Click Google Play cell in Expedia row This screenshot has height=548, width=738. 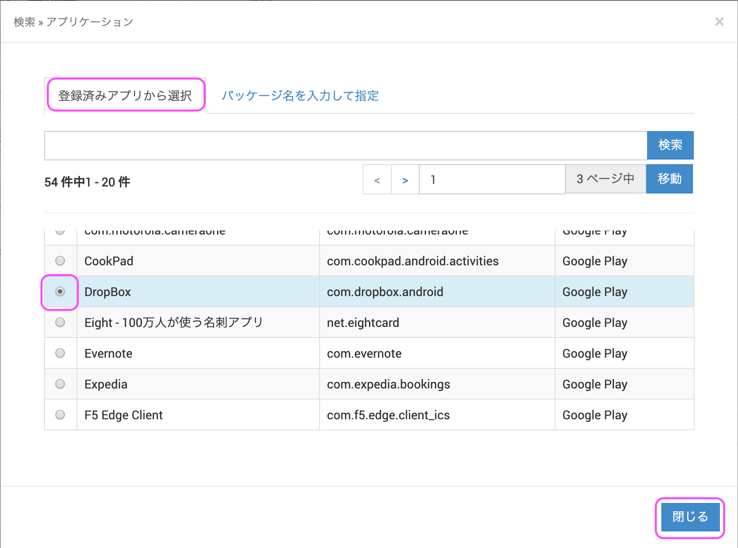point(595,385)
